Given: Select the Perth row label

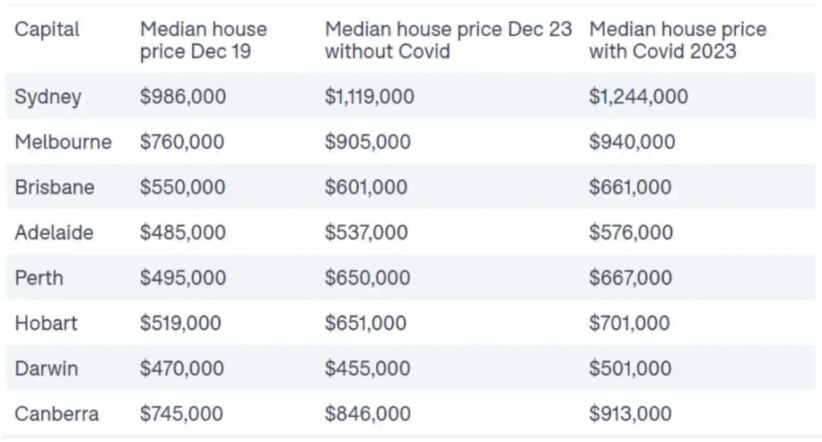Looking at the screenshot, I should click(39, 278).
